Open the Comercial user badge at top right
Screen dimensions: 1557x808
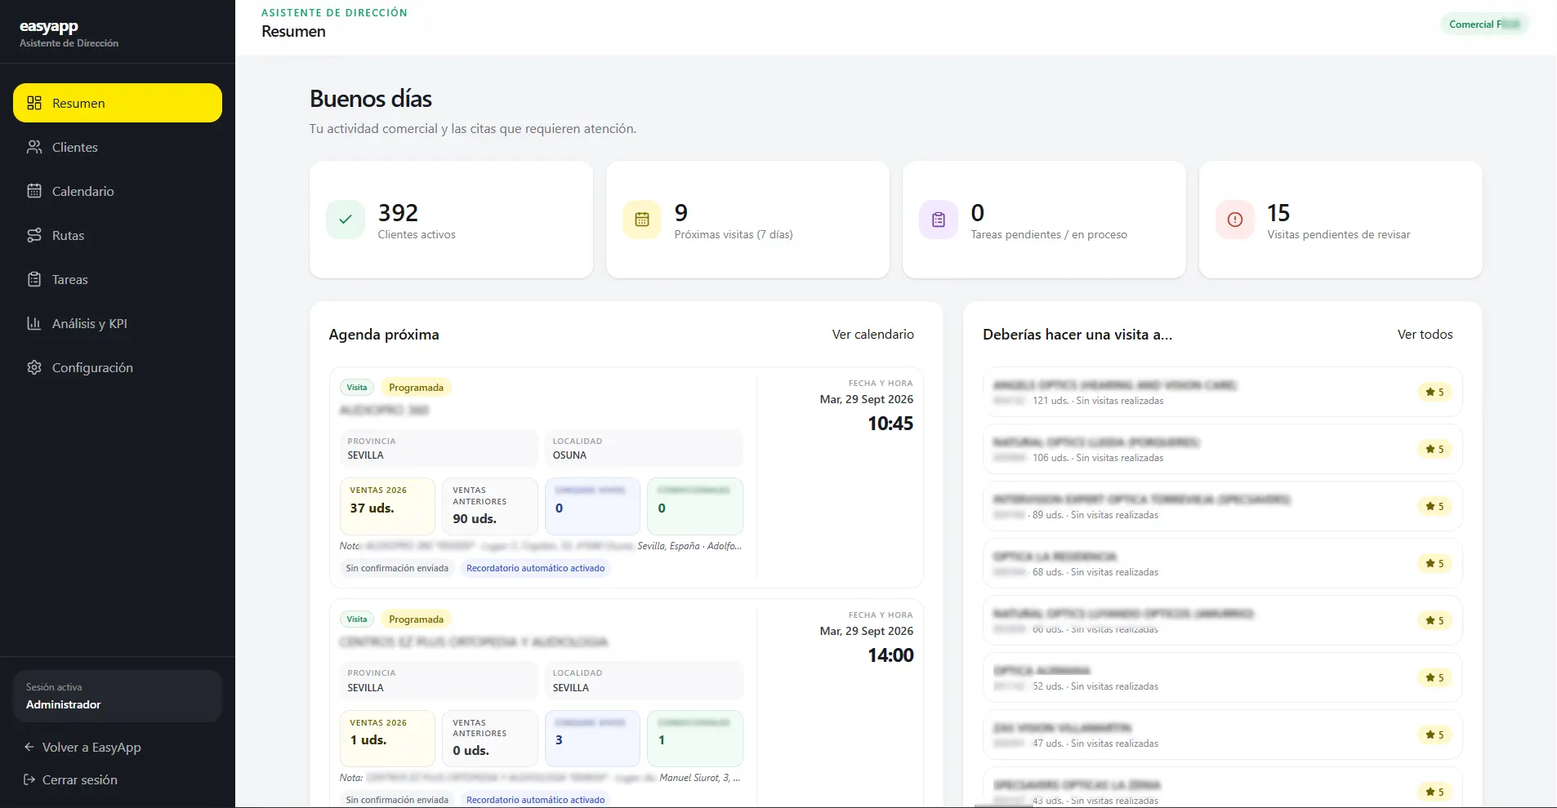(x=1484, y=24)
